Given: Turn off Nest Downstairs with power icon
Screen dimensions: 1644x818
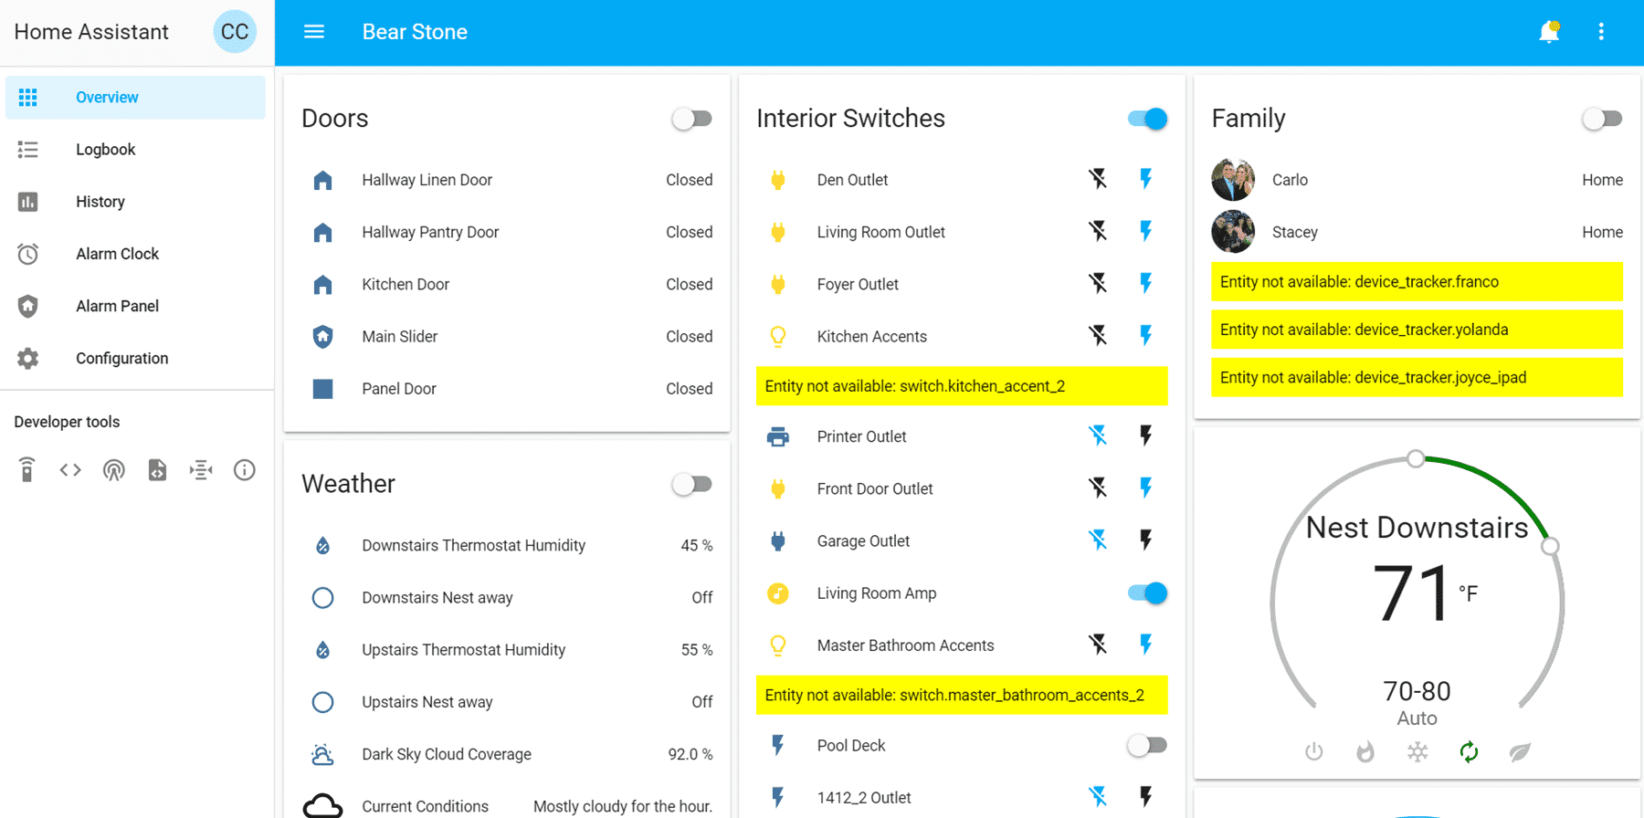Looking at the screenshot, I should click(1313, 752).
